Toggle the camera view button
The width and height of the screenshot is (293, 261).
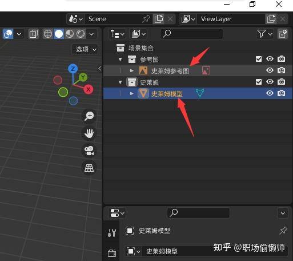point(89,151)
